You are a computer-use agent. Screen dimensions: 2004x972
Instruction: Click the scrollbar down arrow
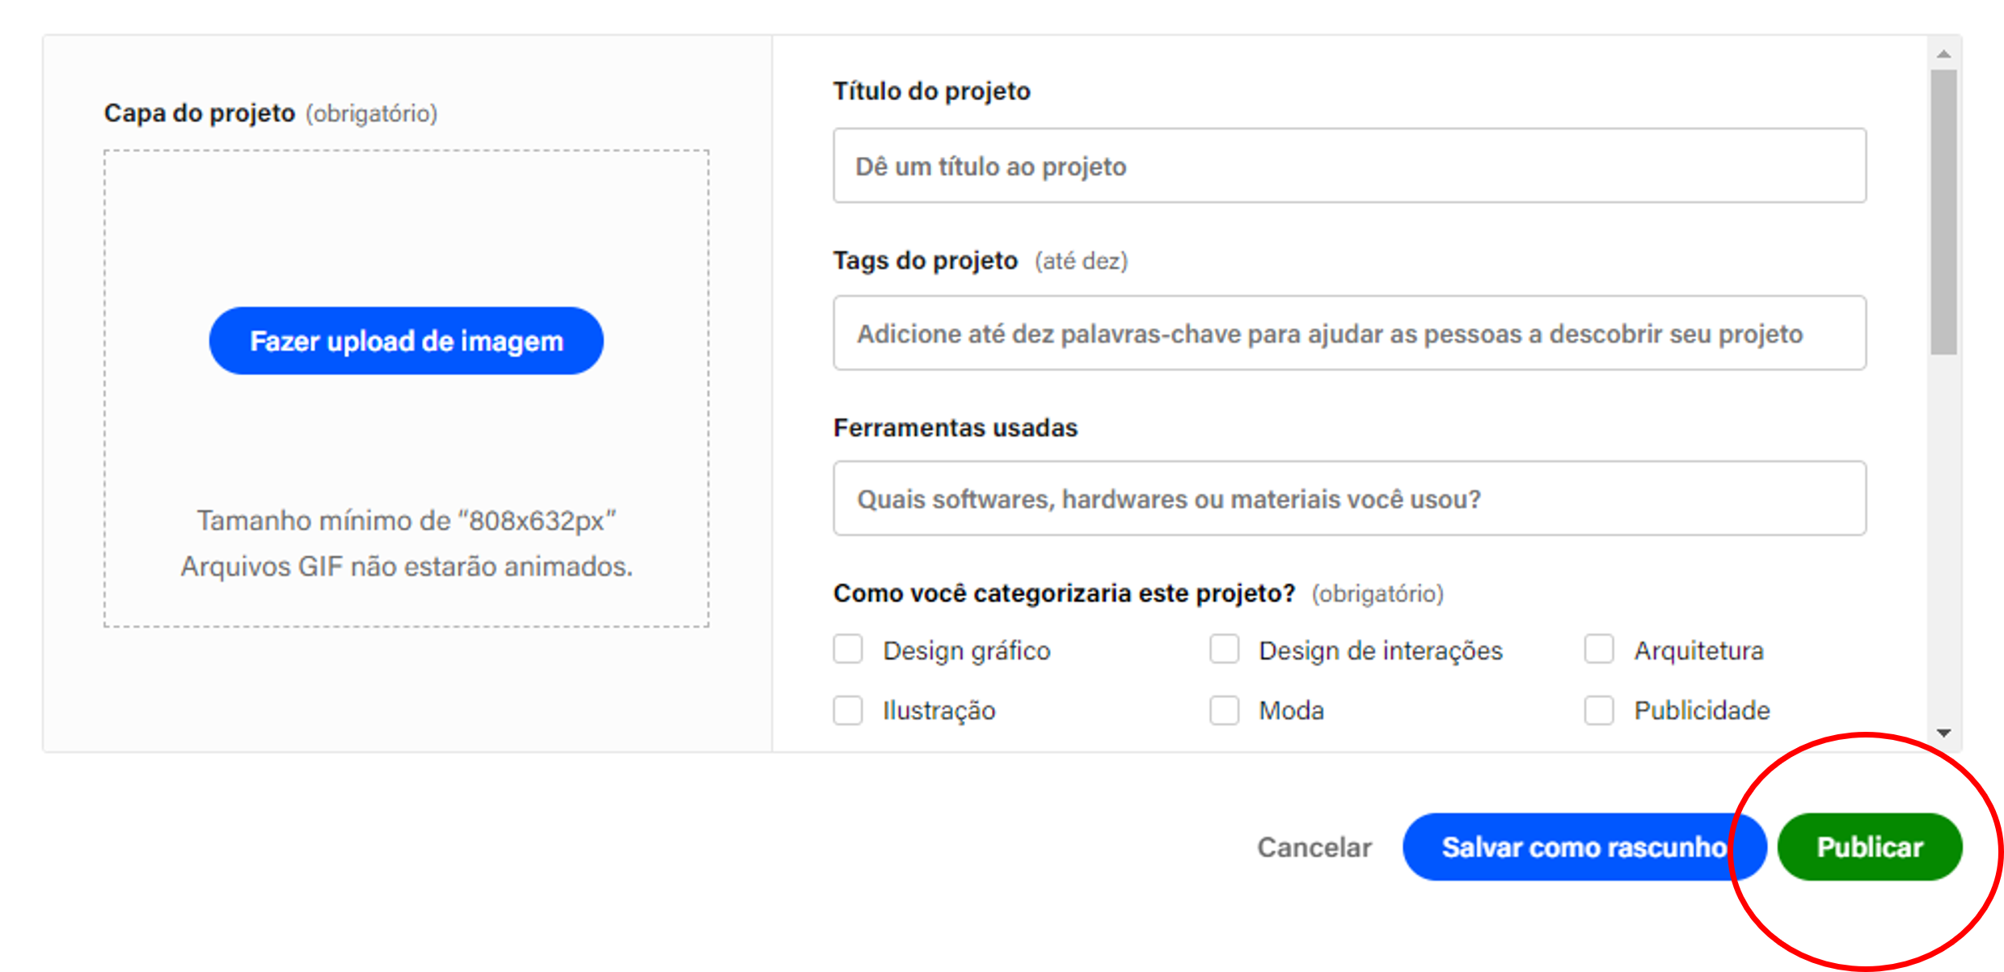[x=1944, y=733]
